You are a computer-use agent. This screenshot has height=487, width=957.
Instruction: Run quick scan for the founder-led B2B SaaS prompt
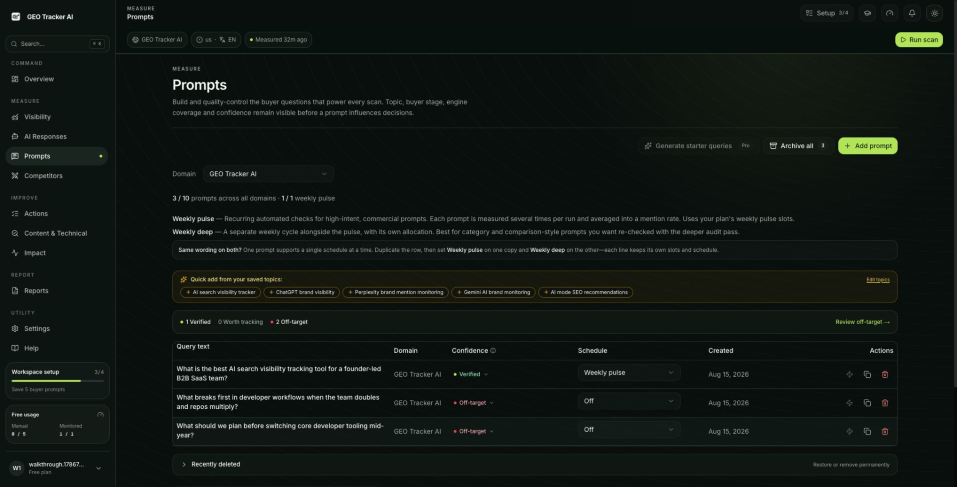click(x=849, y=374)
